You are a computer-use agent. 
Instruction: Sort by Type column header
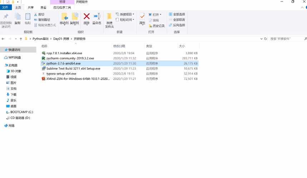coord(149,46)
